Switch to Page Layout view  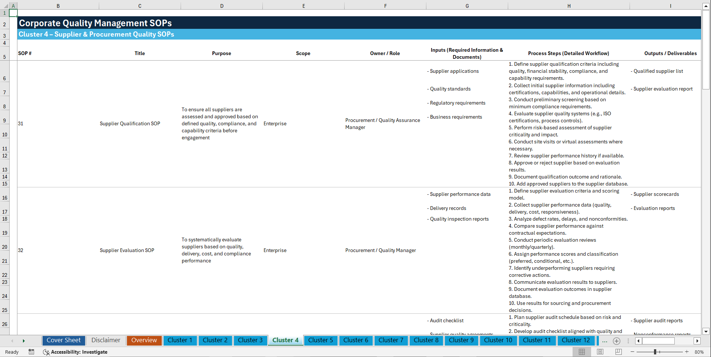pyautogui.click(x=600, y=352)
